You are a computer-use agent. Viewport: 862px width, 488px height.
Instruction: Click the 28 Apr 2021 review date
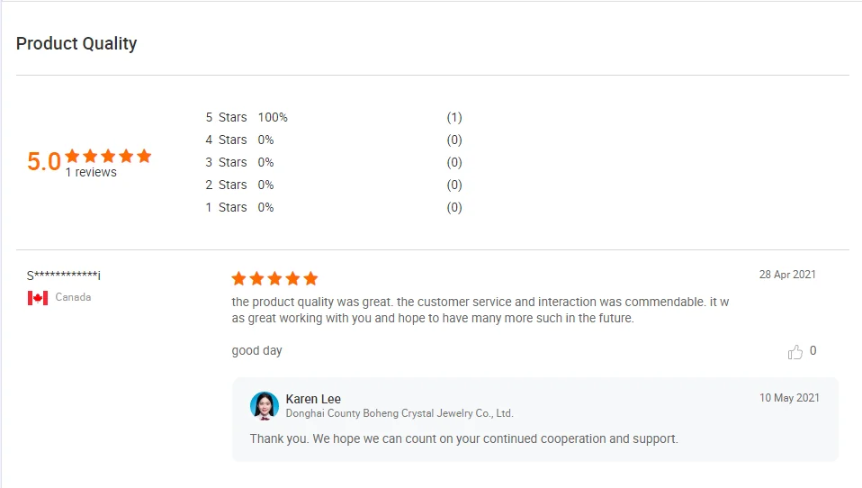coord(787,275)
